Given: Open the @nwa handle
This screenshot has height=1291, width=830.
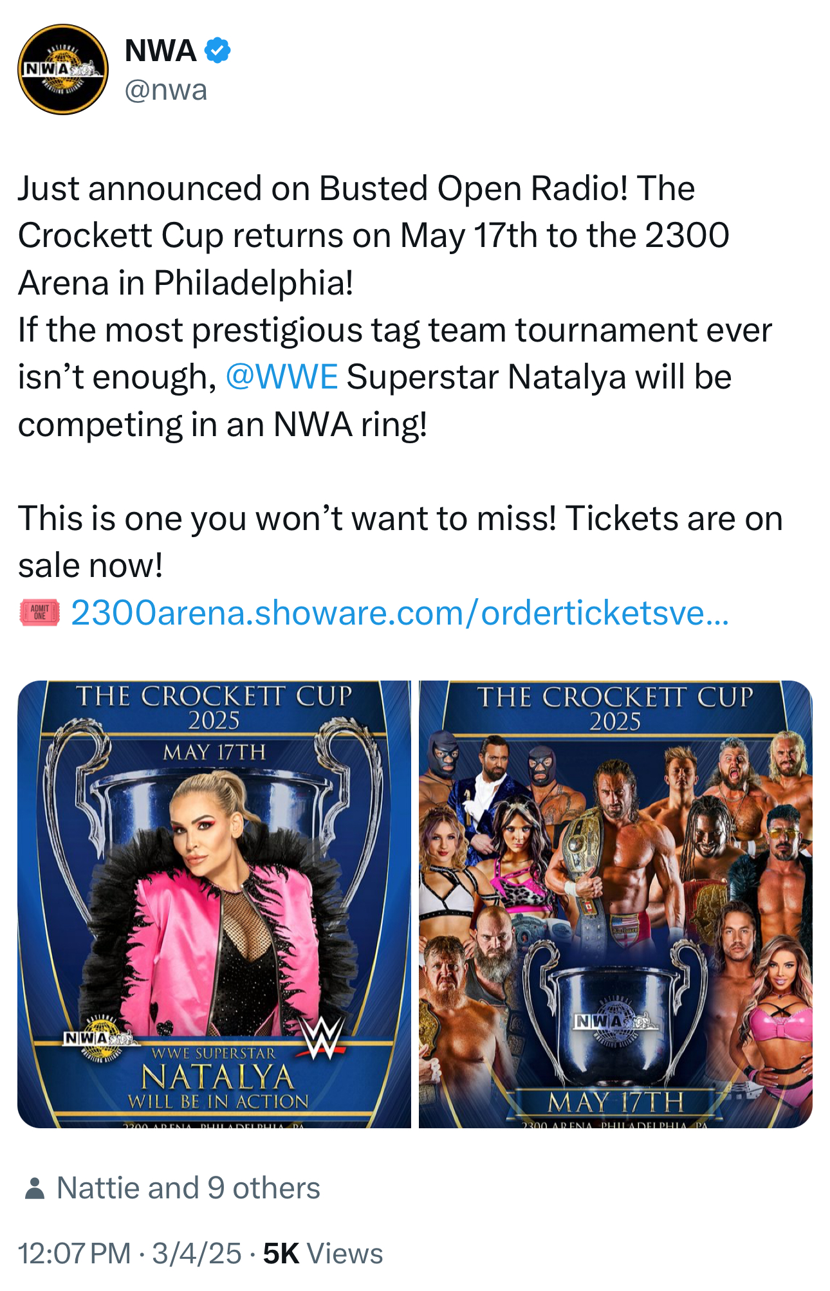Looking at the screenshot, I should click(x=166, y=90).
